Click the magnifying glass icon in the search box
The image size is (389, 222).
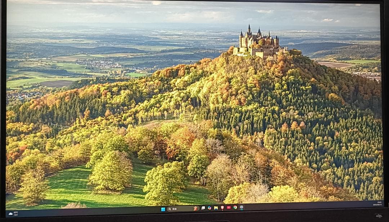(169, 208)
